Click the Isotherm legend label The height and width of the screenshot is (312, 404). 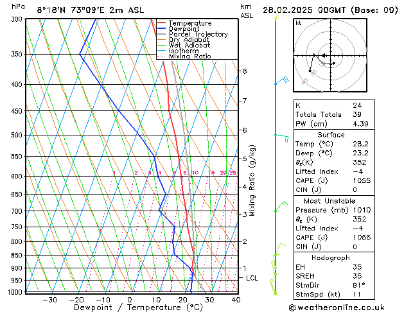coord(184,51)
